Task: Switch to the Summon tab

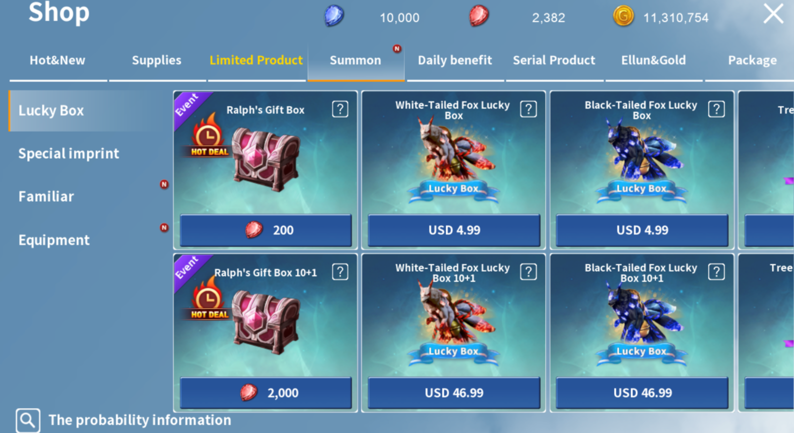Action: tap(355, 60)
